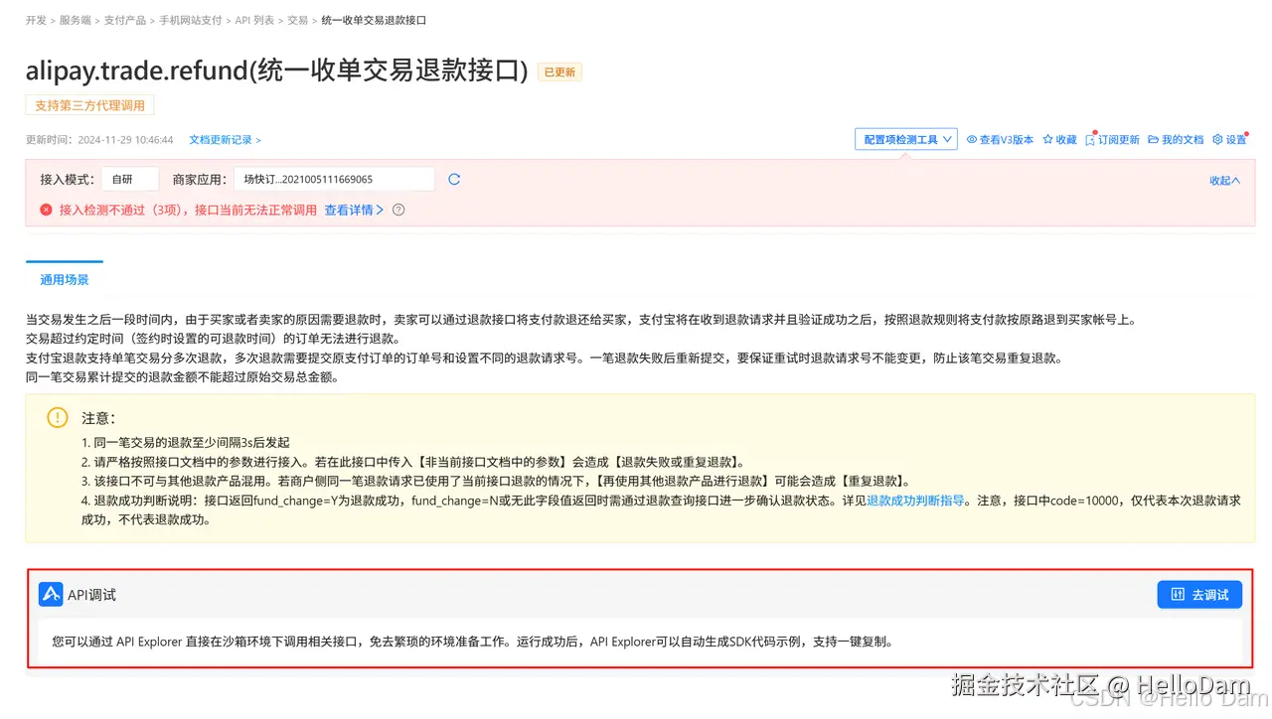Click the 去调试 button

tap(1199, 594)
